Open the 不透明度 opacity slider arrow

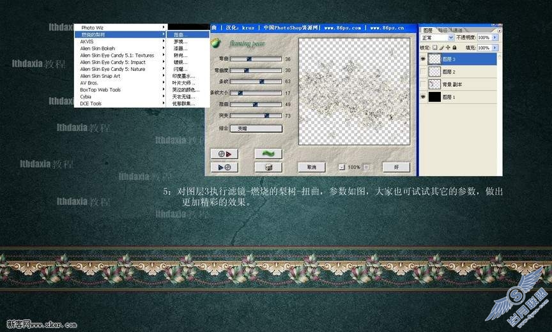coord(494,37)
